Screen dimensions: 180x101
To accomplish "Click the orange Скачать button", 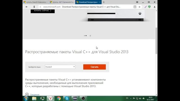I will pyautogui.click(x=94, y=67).
